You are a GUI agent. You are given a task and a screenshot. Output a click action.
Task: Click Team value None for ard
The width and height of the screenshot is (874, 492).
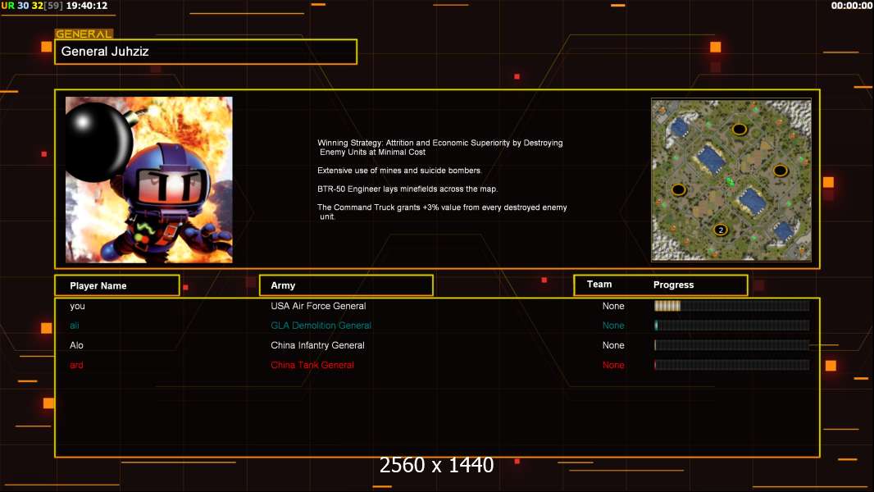click(x=613, y=365)
